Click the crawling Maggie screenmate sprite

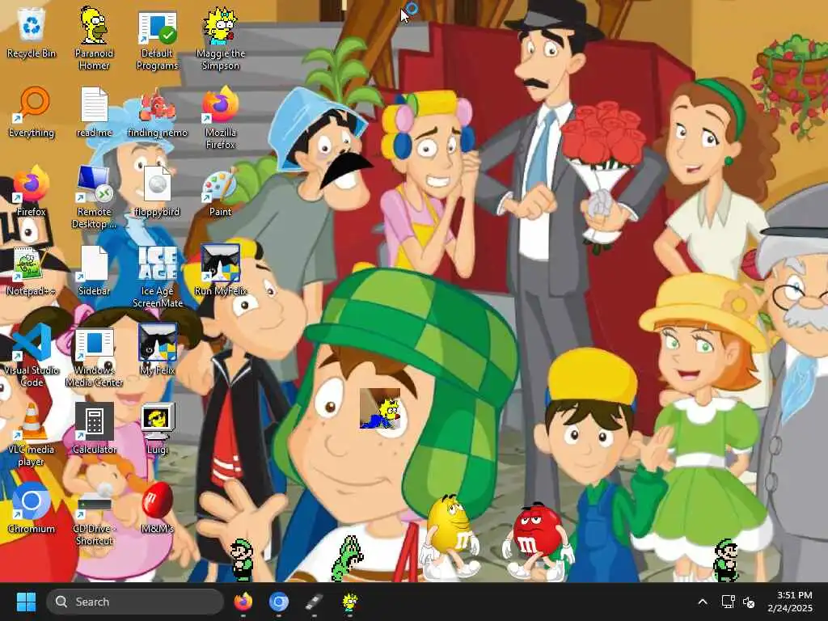380,409
